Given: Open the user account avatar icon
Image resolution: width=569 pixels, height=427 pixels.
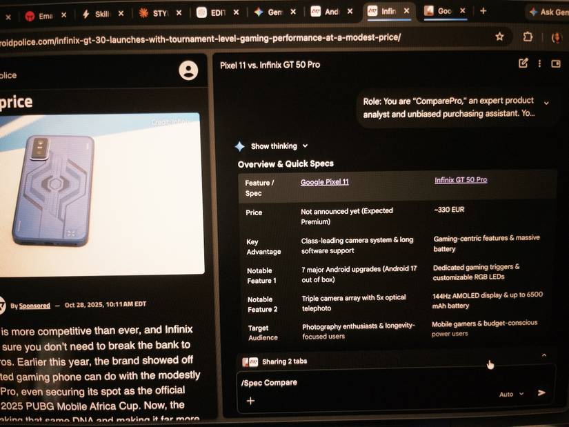Looking at the screenshot, I should [x=188, y=70].
